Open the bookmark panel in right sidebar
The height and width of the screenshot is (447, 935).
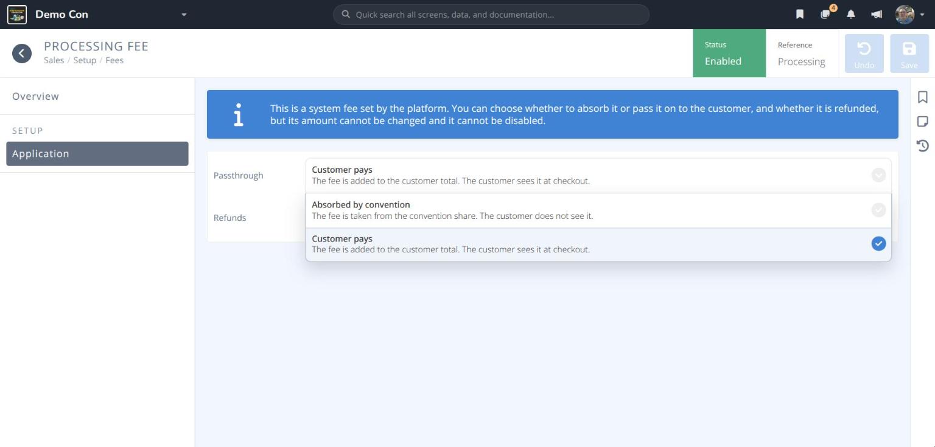coord(923,97)
